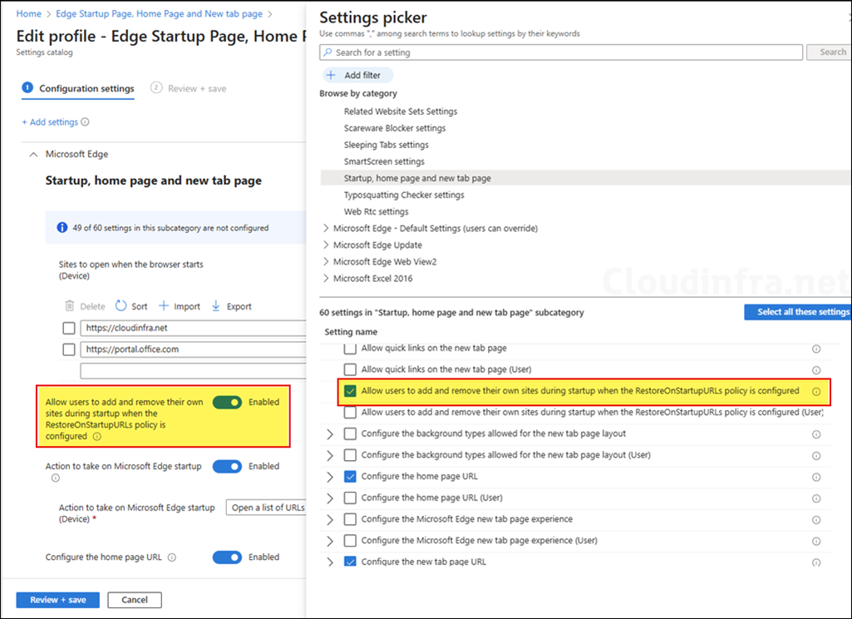Select checkbox beside https://cloudinfra.net
The image size is (852, 619).
click(x=69, y=328)
